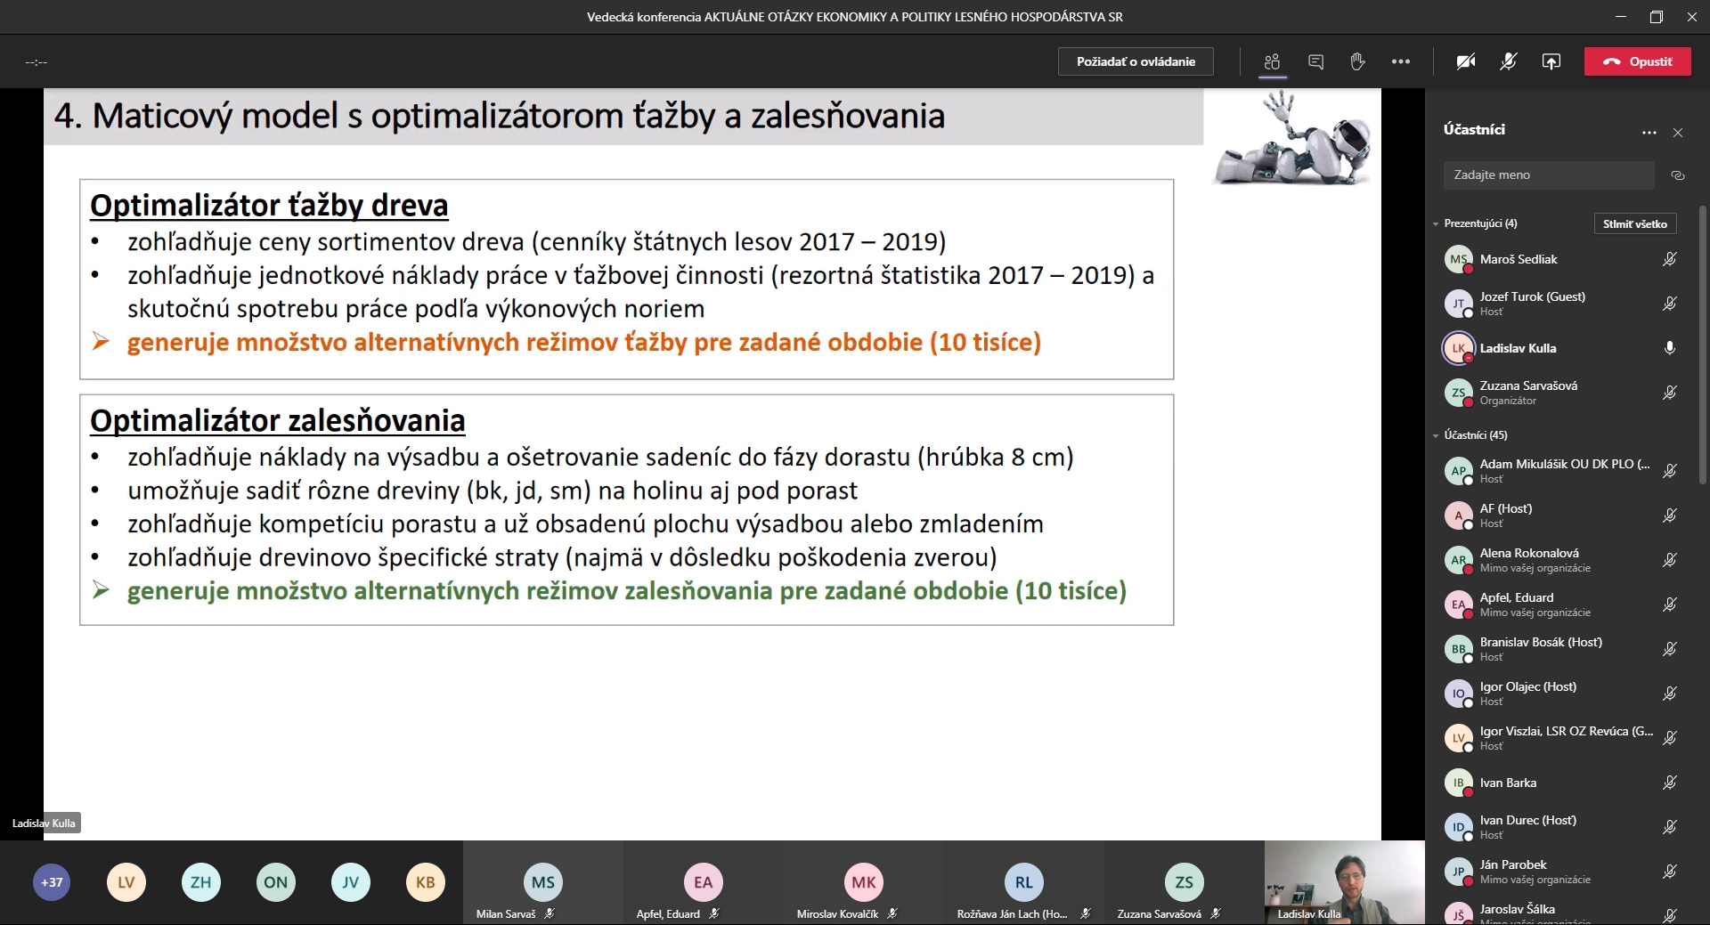The image size is (1710, 925).
Task: Expand the +37 more participants bubble
Action: coord(52,882)
